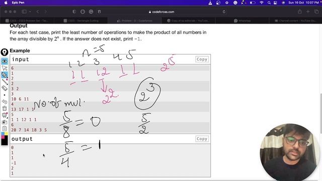This screenshot has height=181, width=322.
Task: Switch to the CSES Problem Set tab
Action: tap(27, 21)
